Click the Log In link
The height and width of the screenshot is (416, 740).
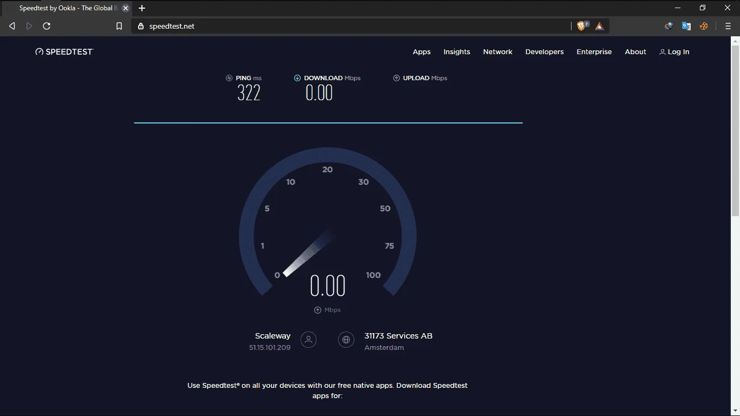[x=674, y=52]
